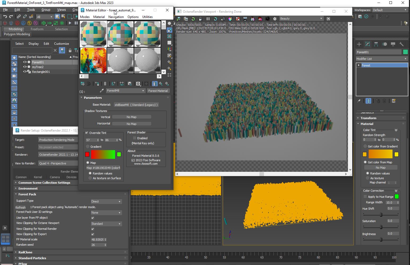The height and width of the screenshot is (265, 410).
Task: Click Assign Material to Selection icon
Action: [x=97, y=84]
